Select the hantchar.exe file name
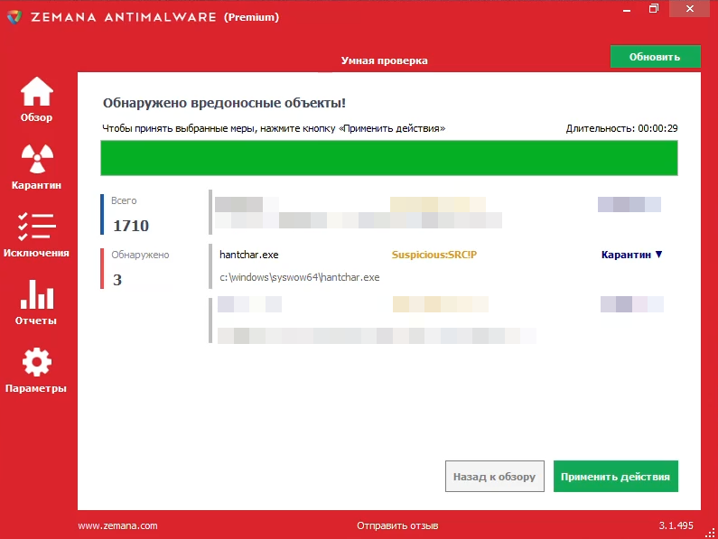718x539 pixels. coord(249,255)
